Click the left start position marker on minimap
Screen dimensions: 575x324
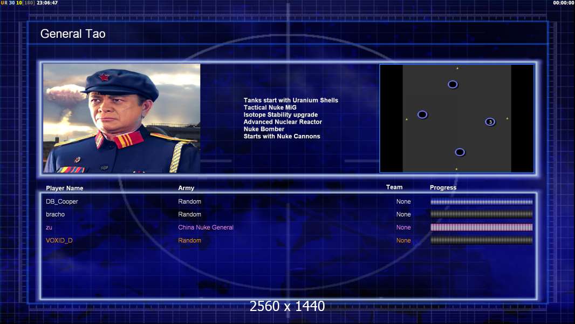(422, 114)
